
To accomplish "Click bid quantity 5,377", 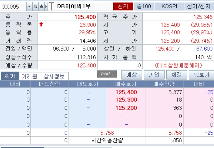I will click(175, 92).
